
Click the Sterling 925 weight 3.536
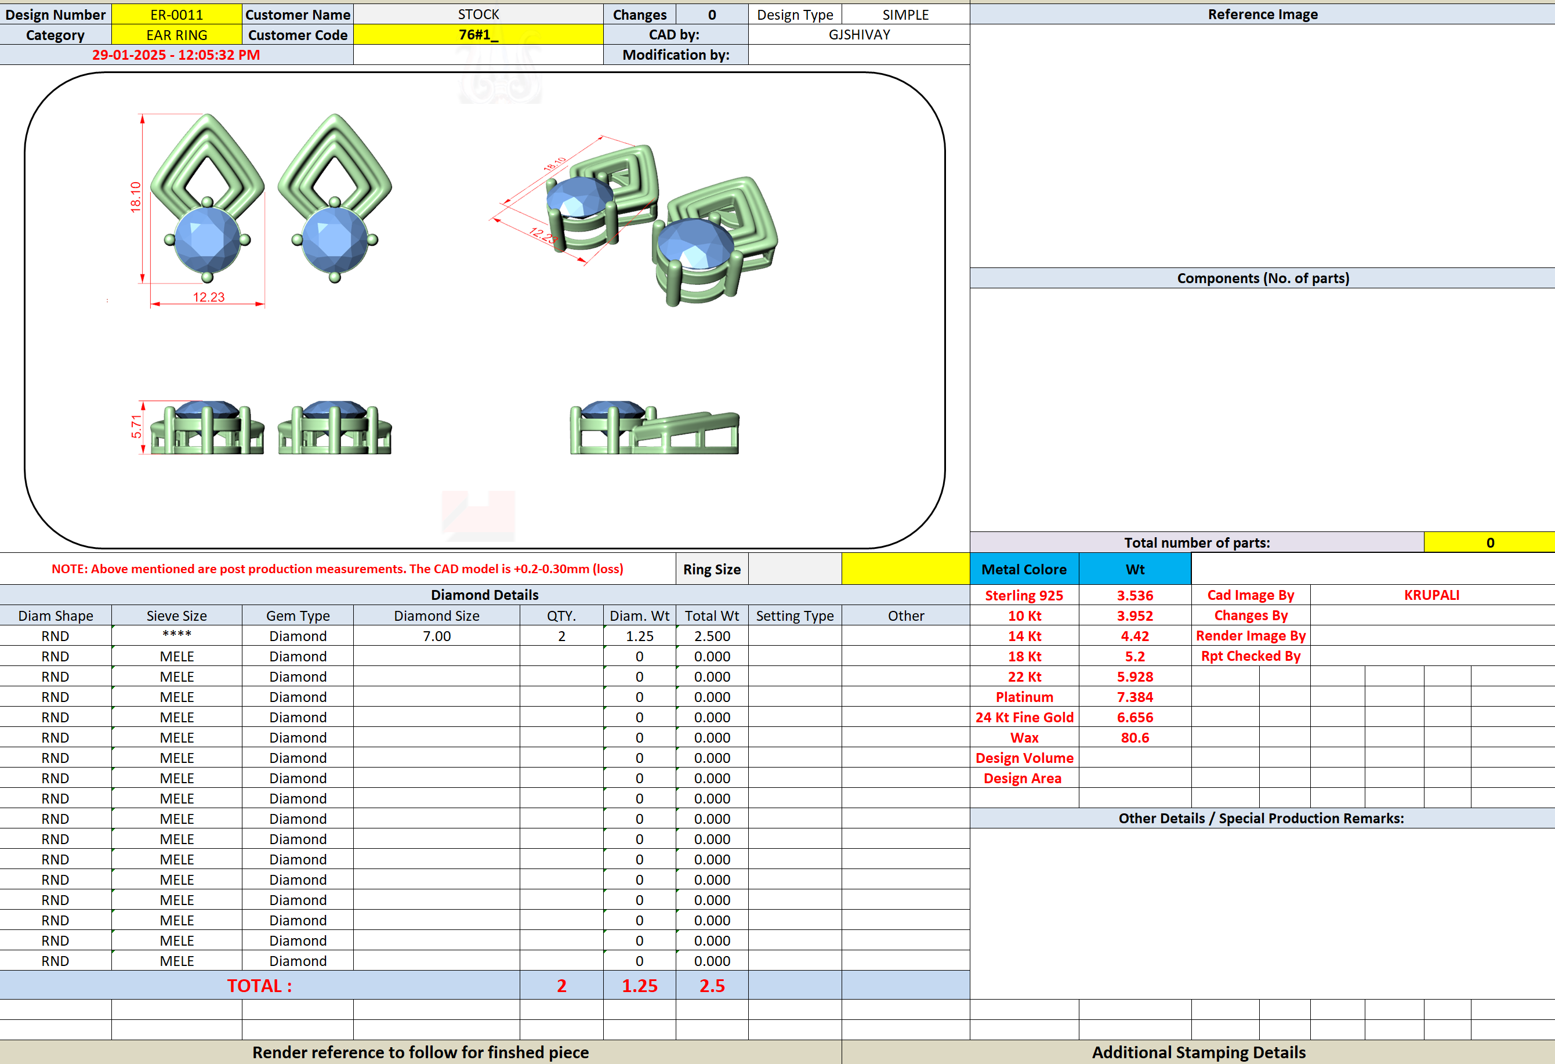pyautogui.click(x=1135, y=595)
